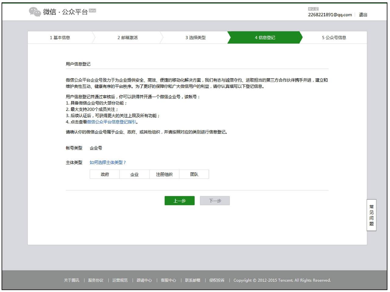Click the Copyright 2012-2015 Tencent text

click(282, 280)
